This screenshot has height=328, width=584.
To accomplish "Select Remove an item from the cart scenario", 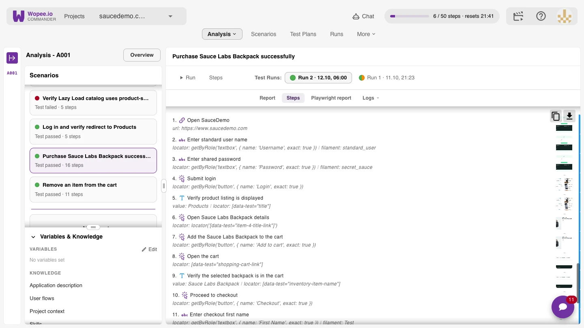I will click(93, 190).
